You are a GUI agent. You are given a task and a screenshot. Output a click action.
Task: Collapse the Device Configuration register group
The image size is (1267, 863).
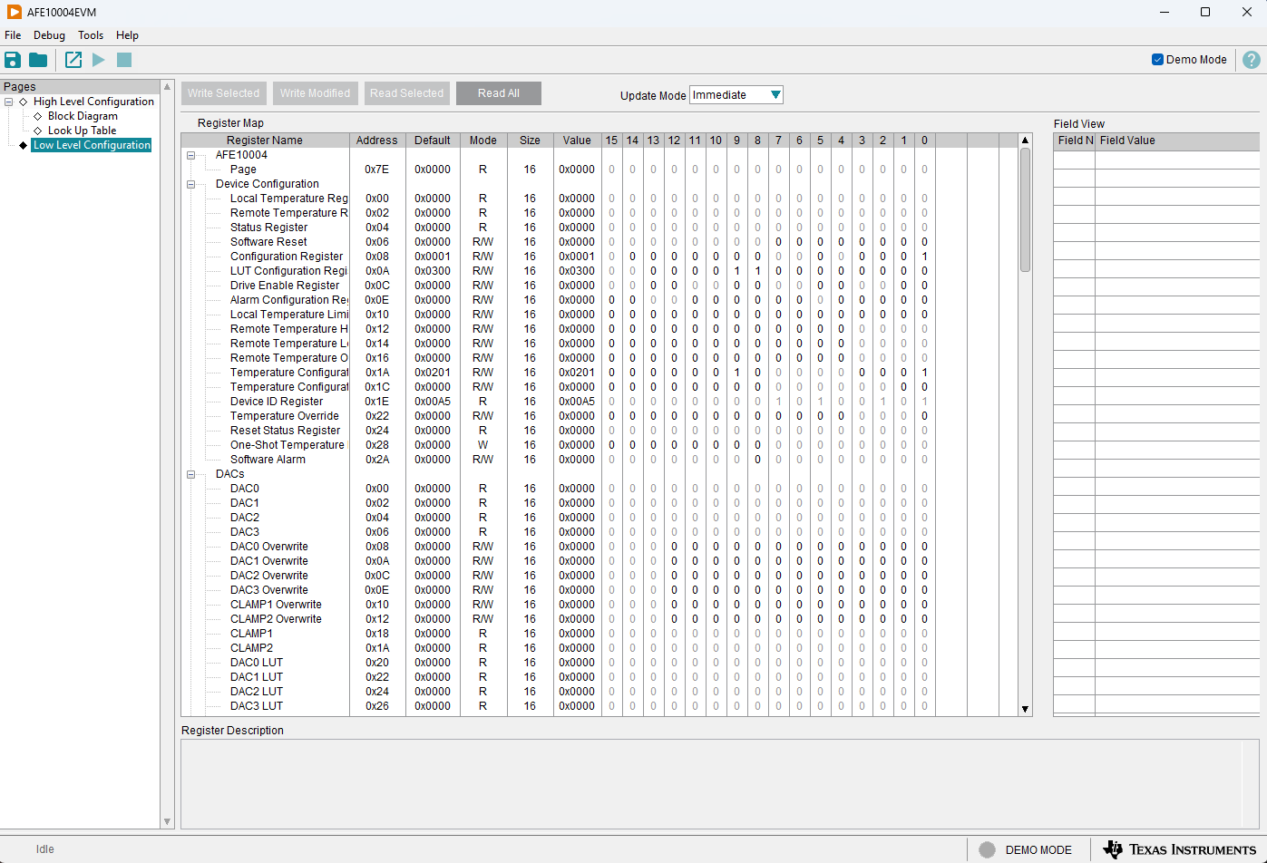tap(191, 184)
